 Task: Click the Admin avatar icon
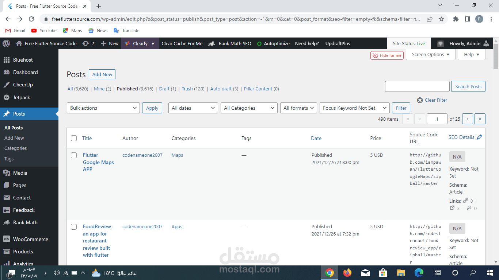tap(486, 43)
